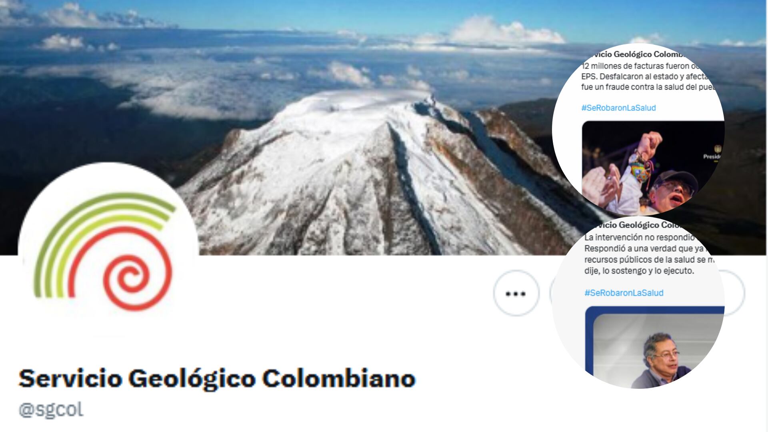Open the #SeRobaronLaSalud hashtag in the lower tweet
Screen dimensions: 768x432
(x=624, y=293)
